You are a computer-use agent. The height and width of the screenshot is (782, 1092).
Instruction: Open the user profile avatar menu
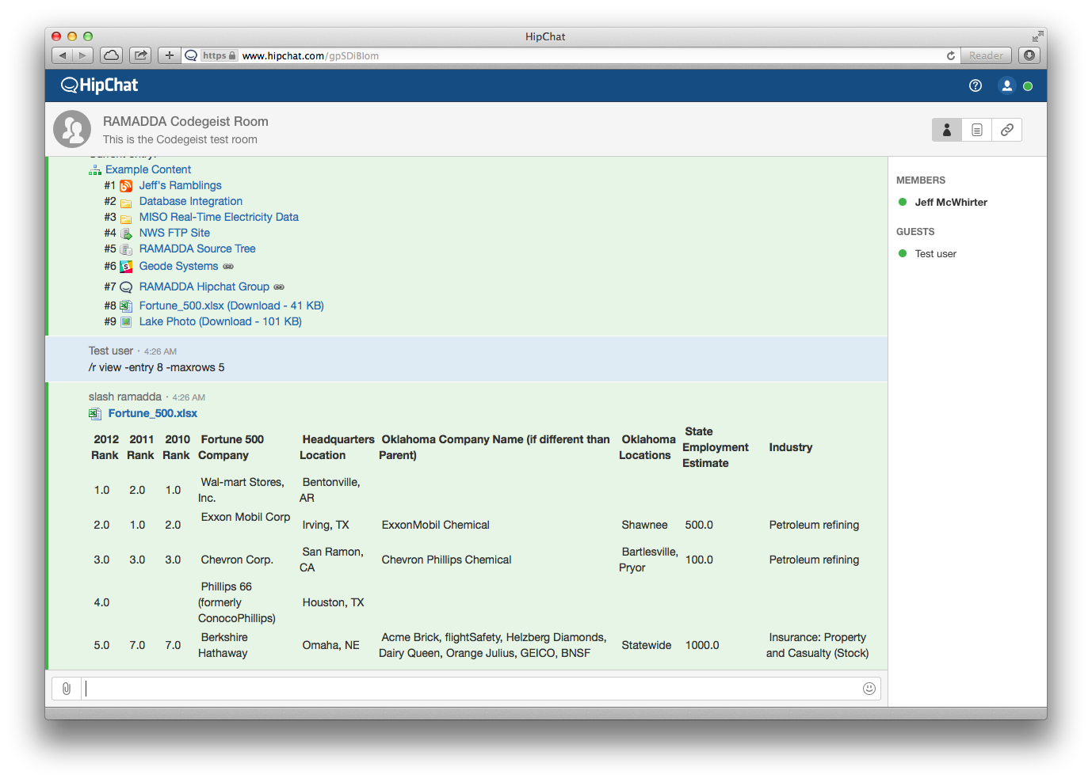[x=1006, y=85]
